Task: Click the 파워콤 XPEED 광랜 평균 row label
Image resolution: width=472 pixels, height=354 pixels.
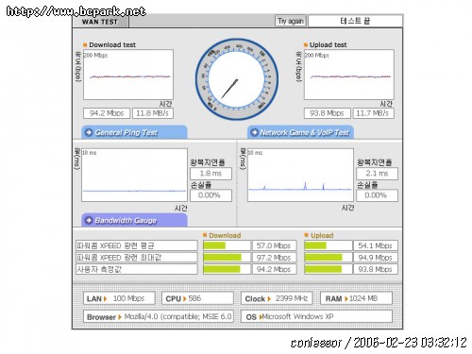Action: [x=137, y=245]
